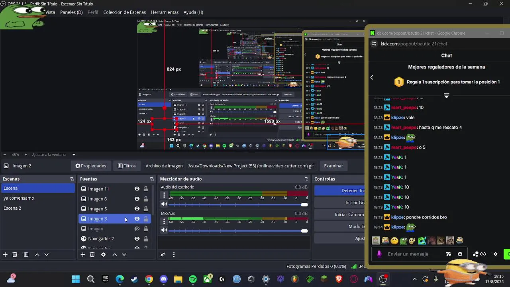Toggle visibility of Imagen 11 source
Viewport: 510px width, 287px height.
137,189
